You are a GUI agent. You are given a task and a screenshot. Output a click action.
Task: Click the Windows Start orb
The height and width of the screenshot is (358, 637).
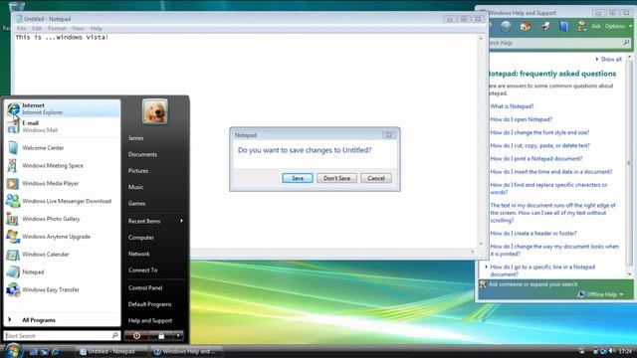(x=13, y=350)
